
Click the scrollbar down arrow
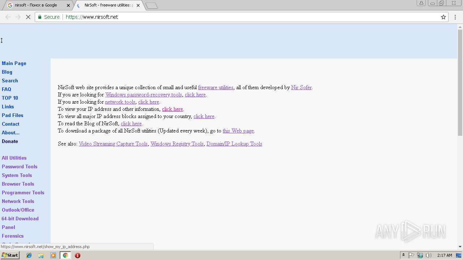pos(460,247)
